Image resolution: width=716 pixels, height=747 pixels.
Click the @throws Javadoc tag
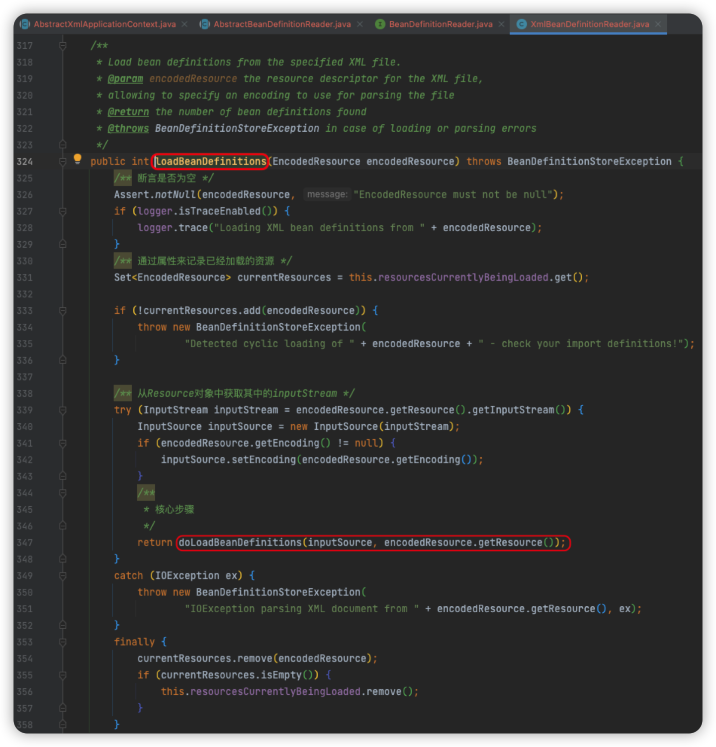pos(128,128)
